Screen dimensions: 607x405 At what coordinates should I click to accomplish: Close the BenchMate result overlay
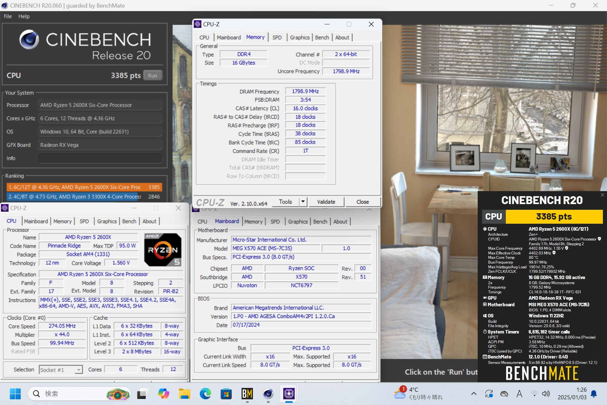point(602,195)
